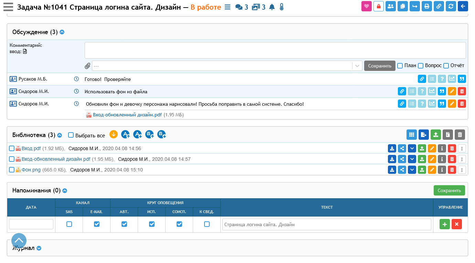Select the Вход.pdf file checkbox
Screen dimensions: 475x263
pos(12,148)
